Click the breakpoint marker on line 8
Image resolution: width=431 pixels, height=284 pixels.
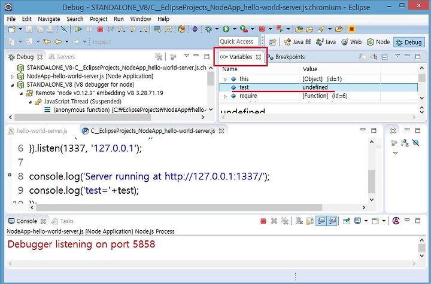[x=10, y=175]
